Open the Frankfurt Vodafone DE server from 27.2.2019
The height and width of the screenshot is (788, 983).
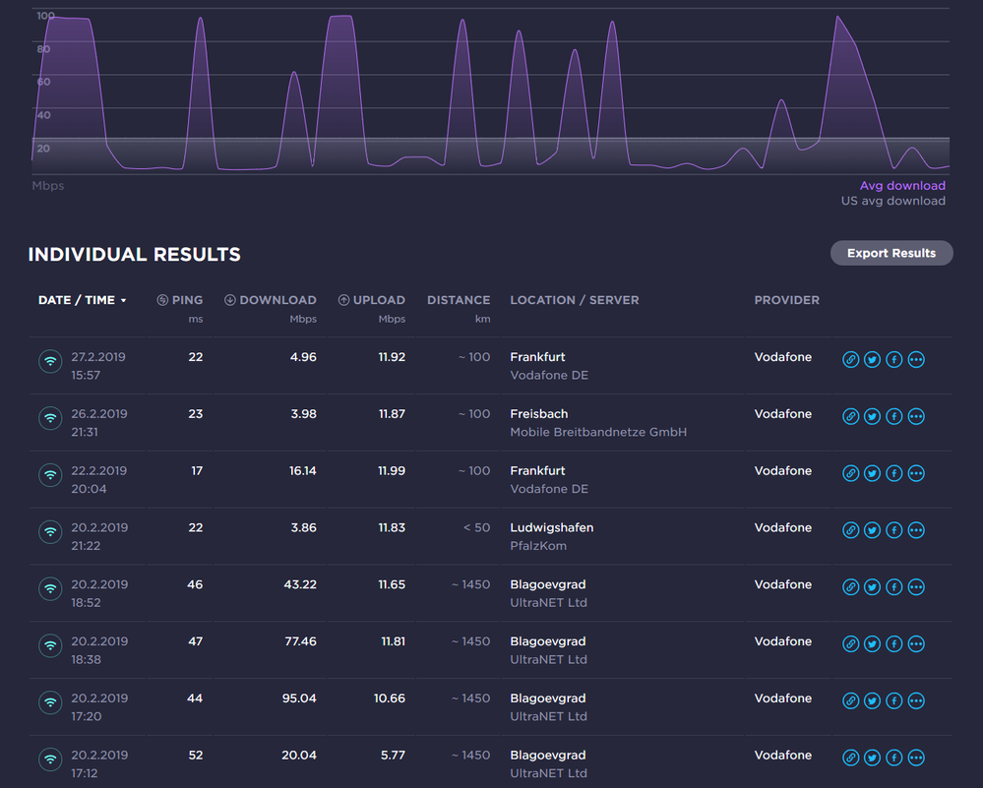coord(537,357)
